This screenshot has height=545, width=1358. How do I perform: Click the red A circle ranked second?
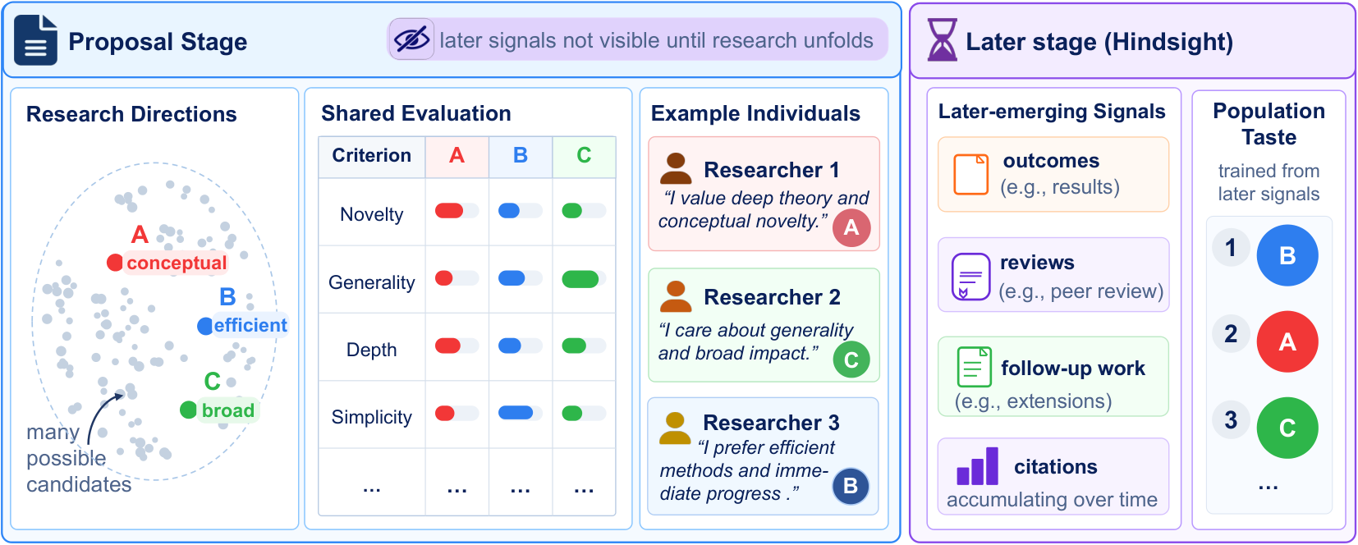[x=1287, y=341]
